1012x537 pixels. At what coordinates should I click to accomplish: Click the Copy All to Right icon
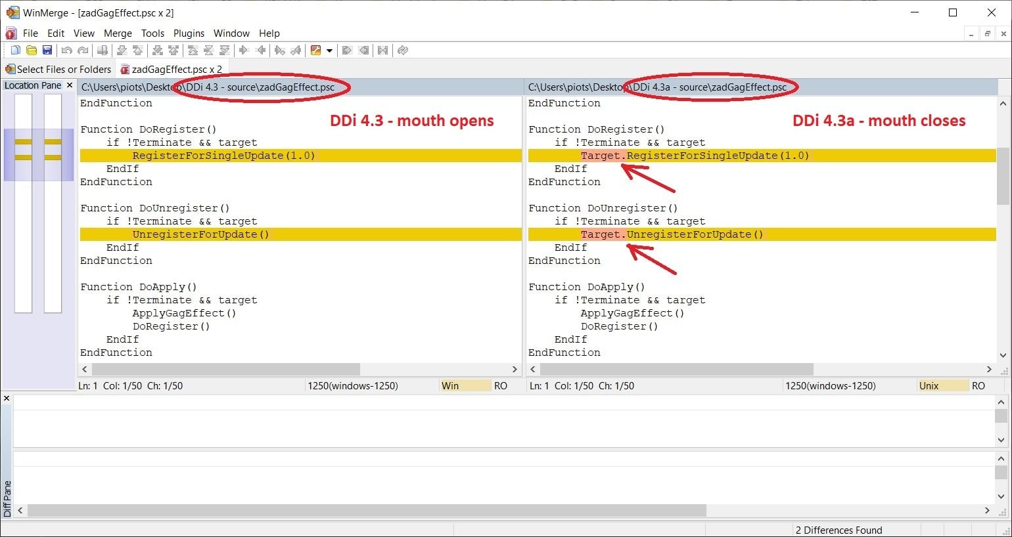[x=347, y=51]
